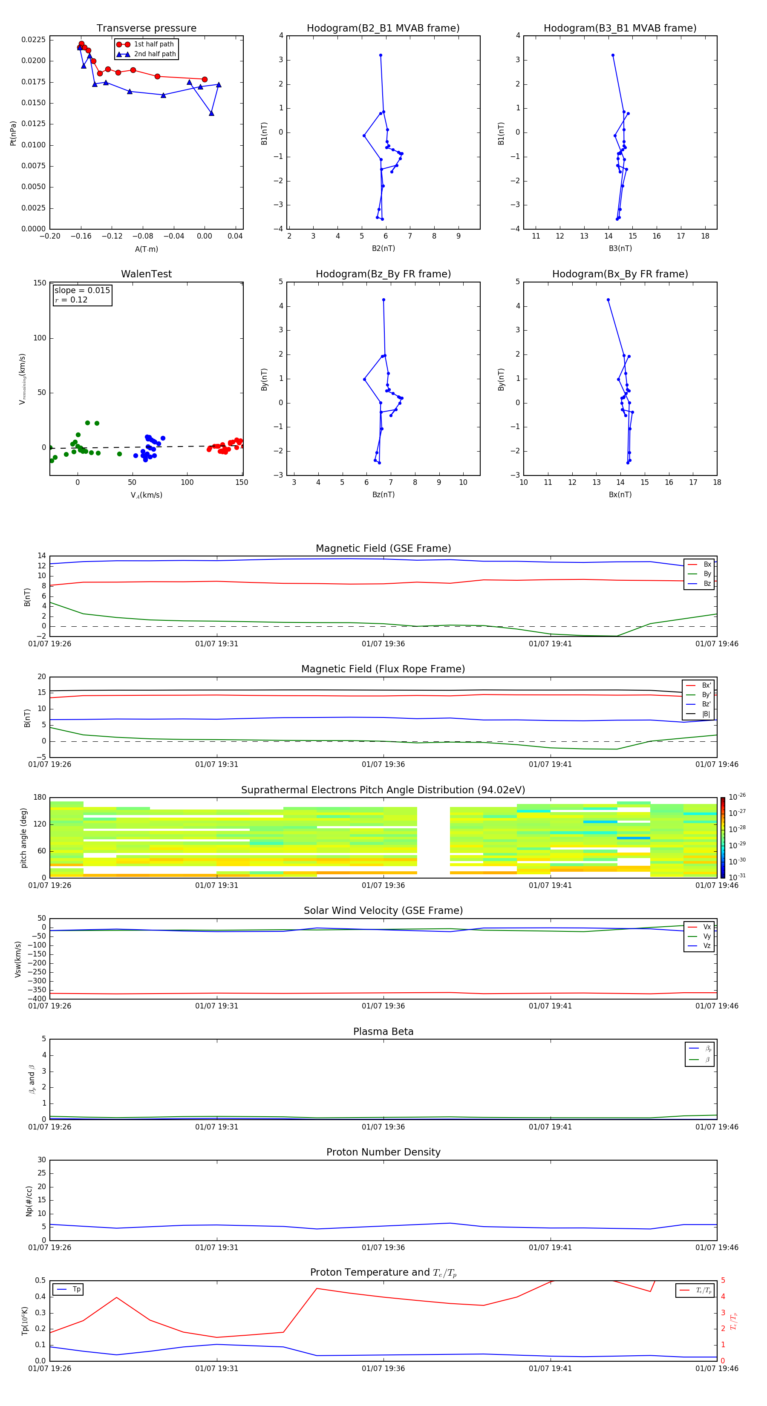Click the 'WalenTest' plot title
This screenshot has width=767, height=1406.
(x=146, y=274)
